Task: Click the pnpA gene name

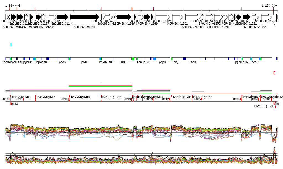Action: point(162,62)
